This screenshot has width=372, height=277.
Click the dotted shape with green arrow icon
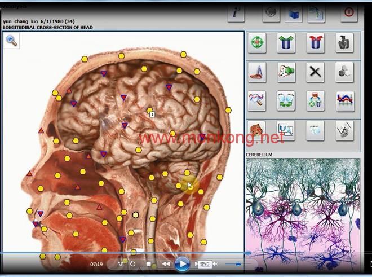tap(286, 72)
